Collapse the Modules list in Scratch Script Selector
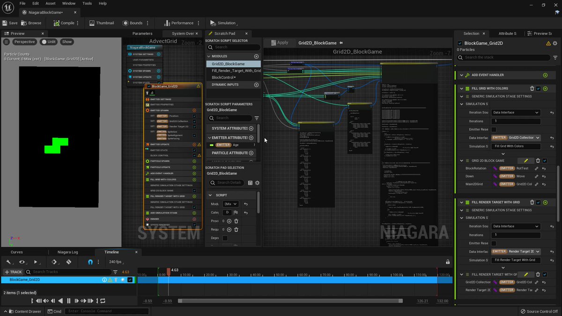Viewport: 562px width, 316px height. (209, 56)
